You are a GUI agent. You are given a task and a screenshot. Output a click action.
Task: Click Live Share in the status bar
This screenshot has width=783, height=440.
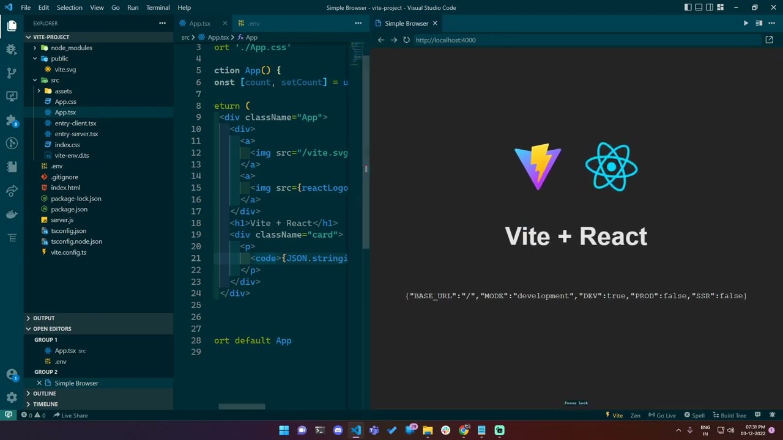[x=70, y=416]
